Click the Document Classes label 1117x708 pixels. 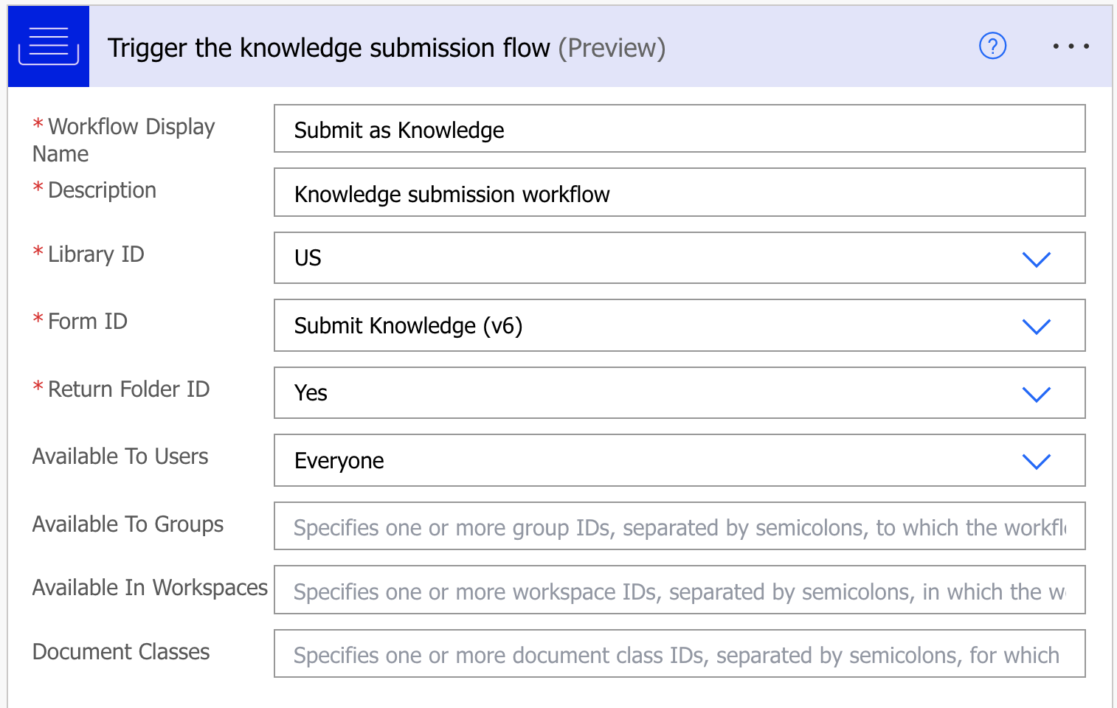pos(121,652)
